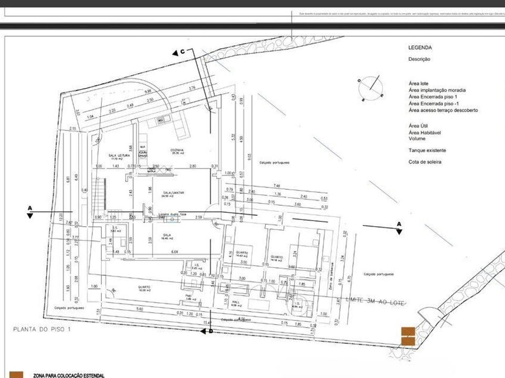
Task: Select Área Encerrada piso -1 entry
Action: [433, 103]
